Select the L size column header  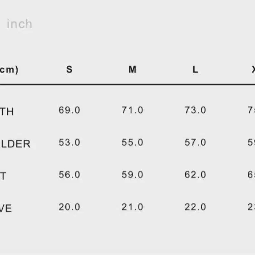coord(195,70)
